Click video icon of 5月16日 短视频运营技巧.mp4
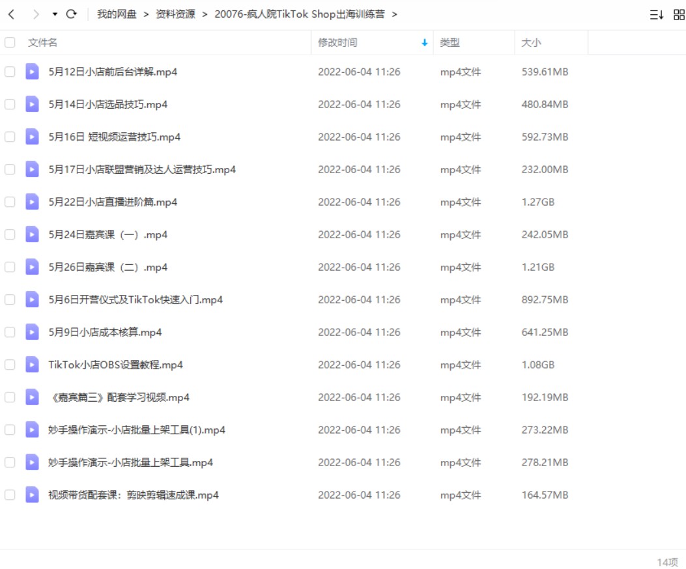The width and height of the screenshot is (686, 569). click(x=32, y=137)
